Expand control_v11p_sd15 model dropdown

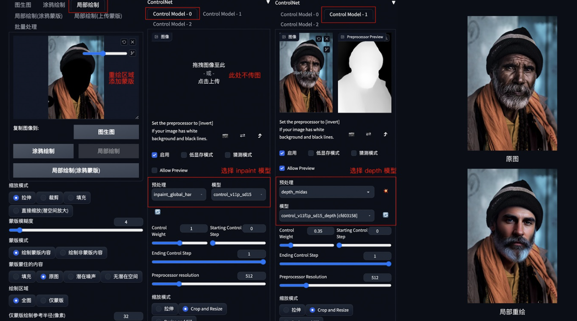(238, 195)
